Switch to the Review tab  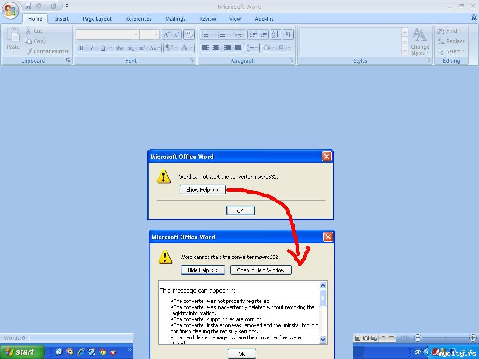pos(208,19)
